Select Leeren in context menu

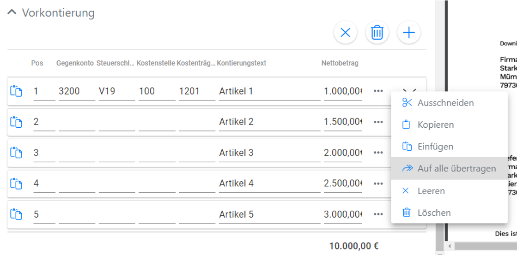431,191
